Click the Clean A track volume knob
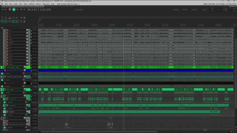This screenshot has height=133, width=237. click(27, 112)
